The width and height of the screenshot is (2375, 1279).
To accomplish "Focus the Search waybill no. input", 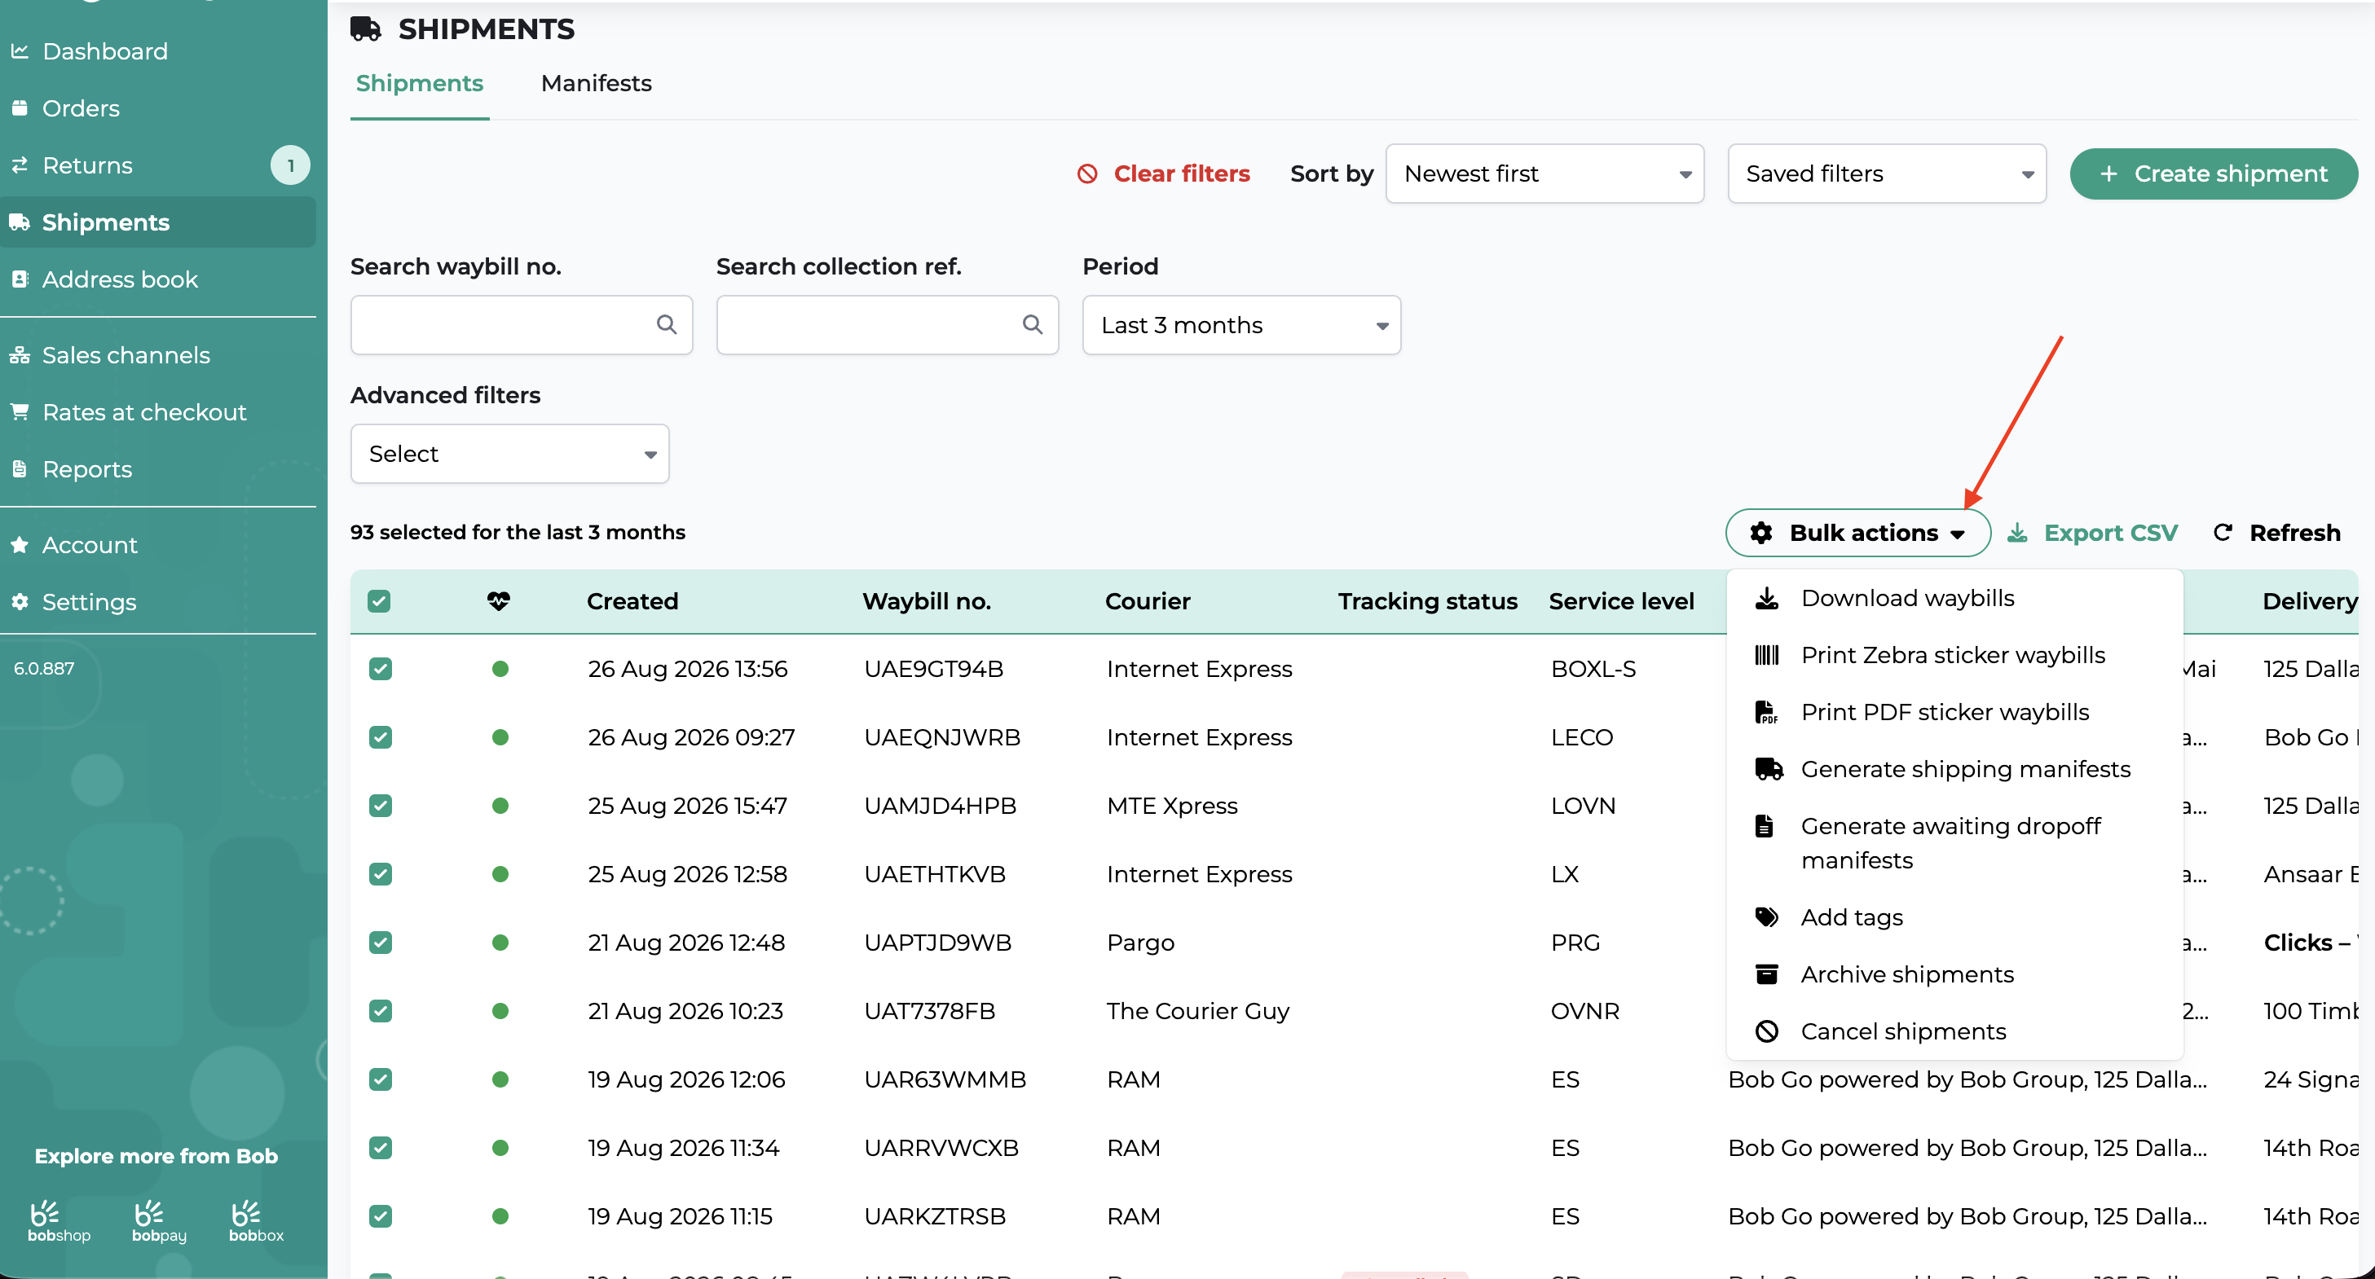I will (x=521, y=324).
